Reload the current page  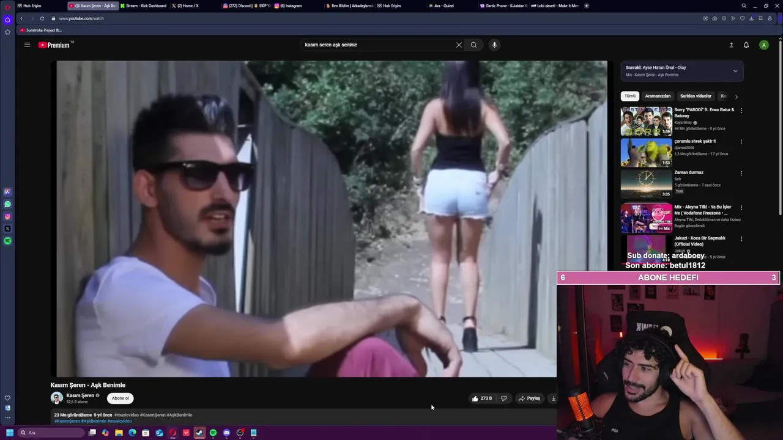(x=42, y=18)
